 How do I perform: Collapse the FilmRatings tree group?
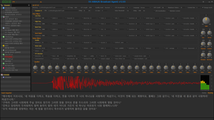click(2, 37)
